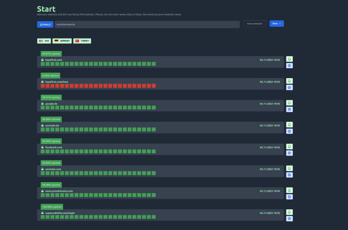Click the lock icon beside youtube.de
This screenshot has width=348, height=230.
coord(42,125)
